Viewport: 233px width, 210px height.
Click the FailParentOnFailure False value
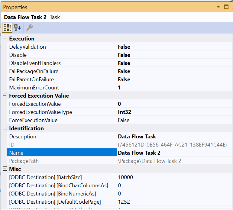tap(124, 79)
